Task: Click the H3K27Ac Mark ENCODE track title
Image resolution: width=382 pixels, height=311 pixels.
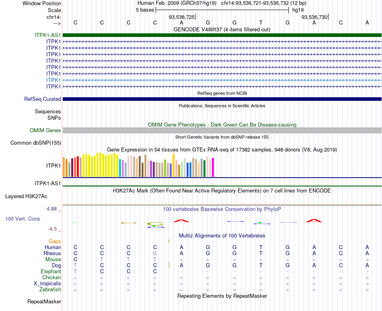Action: [222, 190]
